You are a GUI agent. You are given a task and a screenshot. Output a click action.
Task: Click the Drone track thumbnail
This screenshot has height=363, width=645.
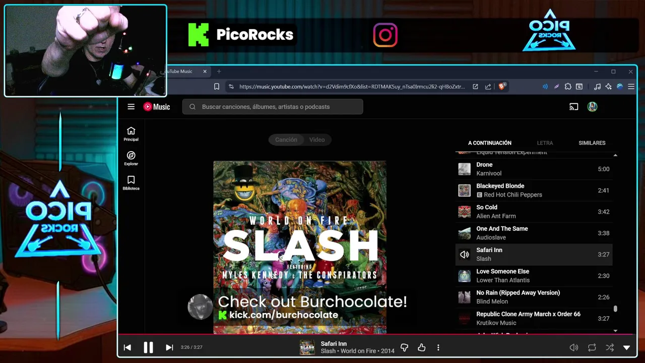point(464,169)
